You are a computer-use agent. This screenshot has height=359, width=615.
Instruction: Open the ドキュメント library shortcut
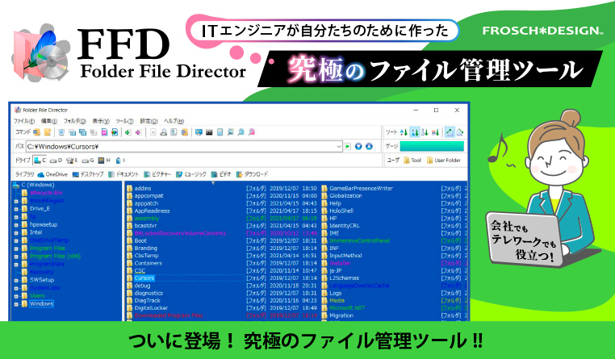click(x=123, y=174)
